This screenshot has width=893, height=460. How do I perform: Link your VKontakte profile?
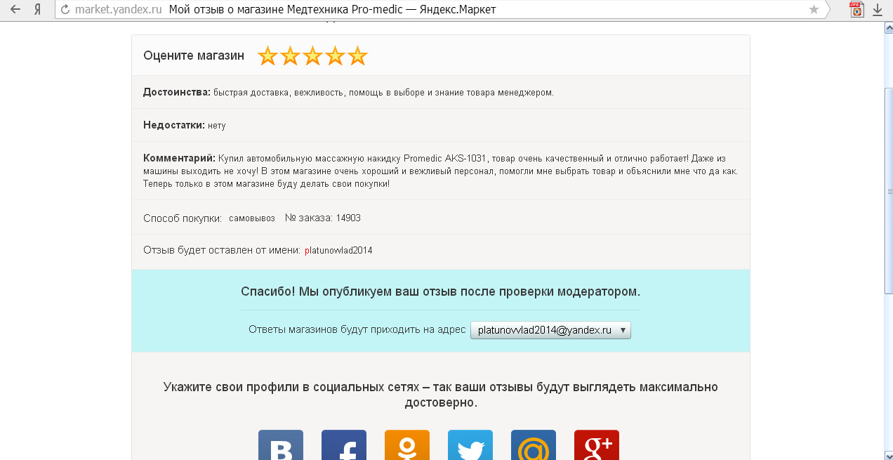(281, 445)
